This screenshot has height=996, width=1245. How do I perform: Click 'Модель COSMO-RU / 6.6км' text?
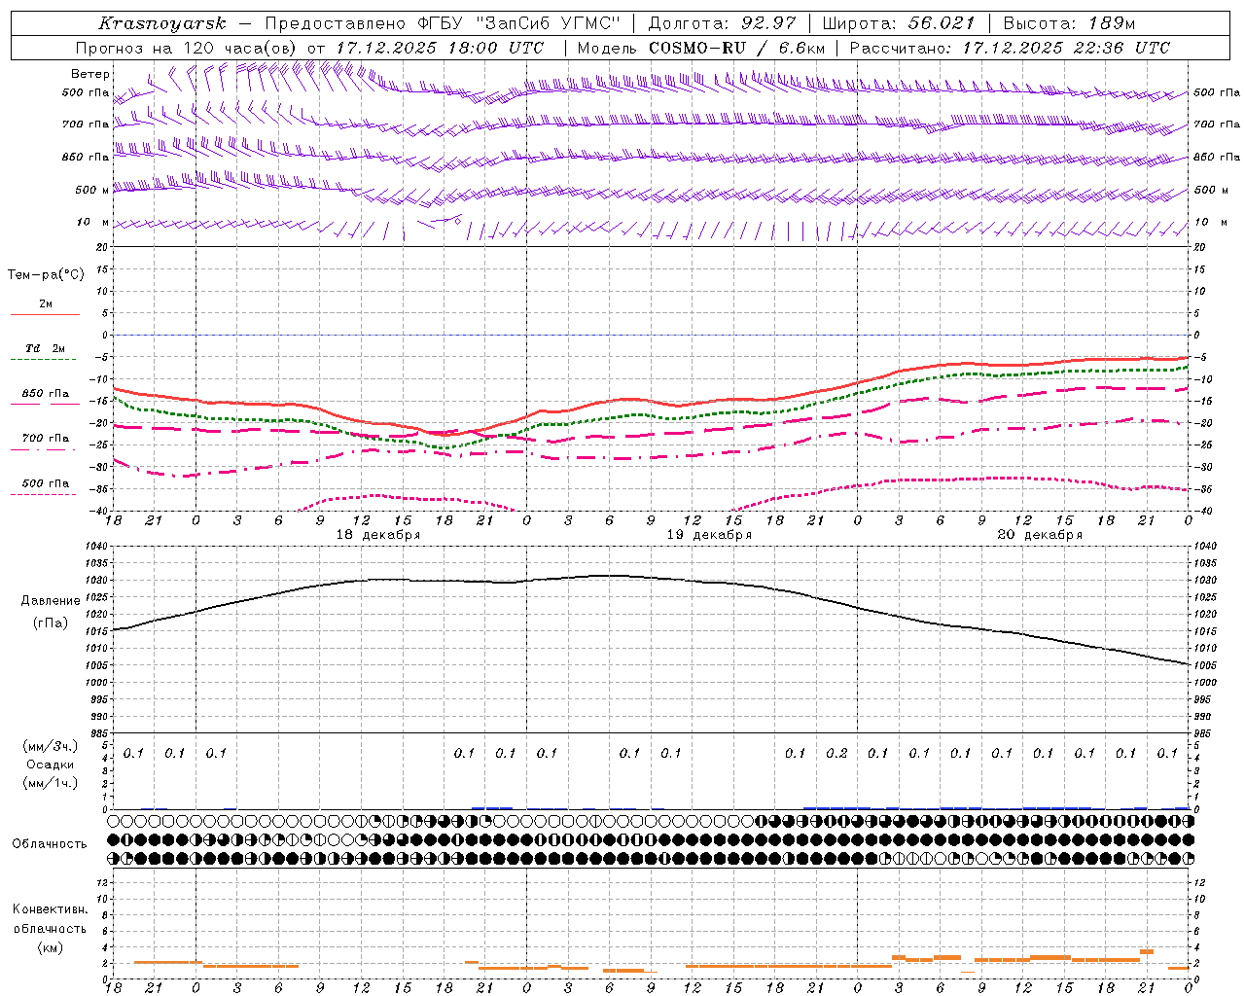701,48
